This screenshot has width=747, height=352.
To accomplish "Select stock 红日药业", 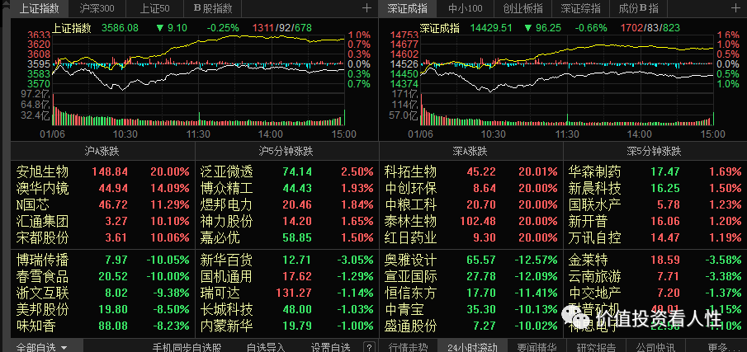I will point(411,237).
